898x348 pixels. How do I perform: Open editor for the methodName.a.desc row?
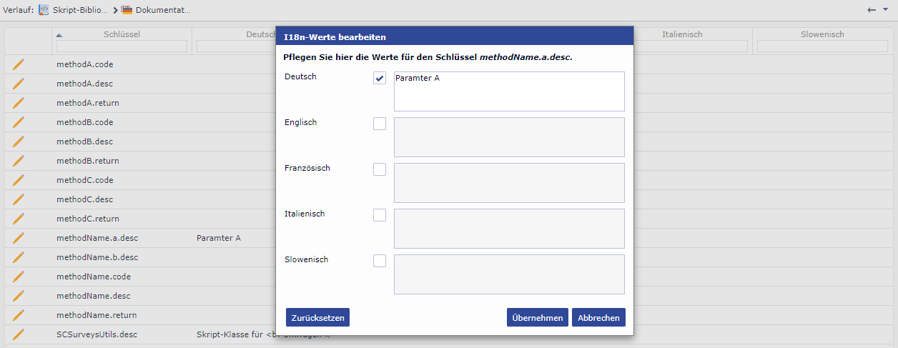tap(19, 238)
